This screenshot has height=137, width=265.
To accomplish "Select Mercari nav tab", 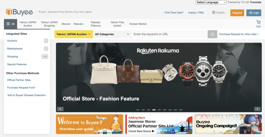I will [x=66, y=24].
